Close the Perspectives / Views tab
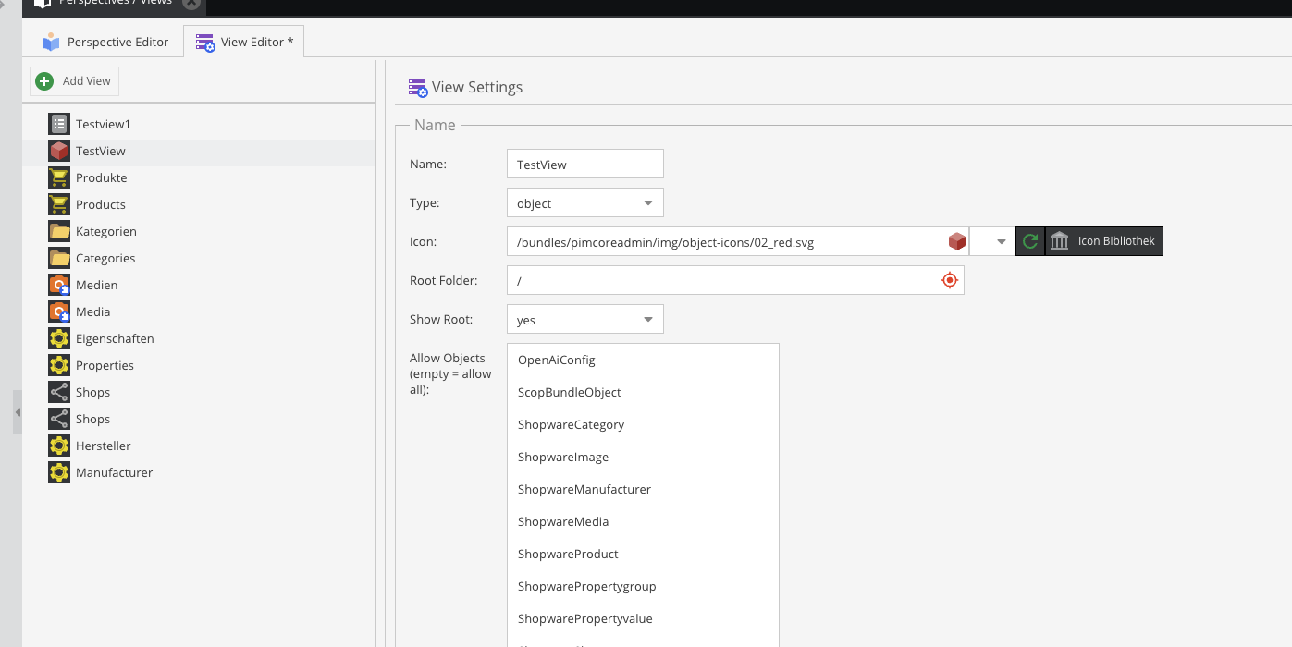Screen dimensions: 1292x647 click(x=191, y=2)
